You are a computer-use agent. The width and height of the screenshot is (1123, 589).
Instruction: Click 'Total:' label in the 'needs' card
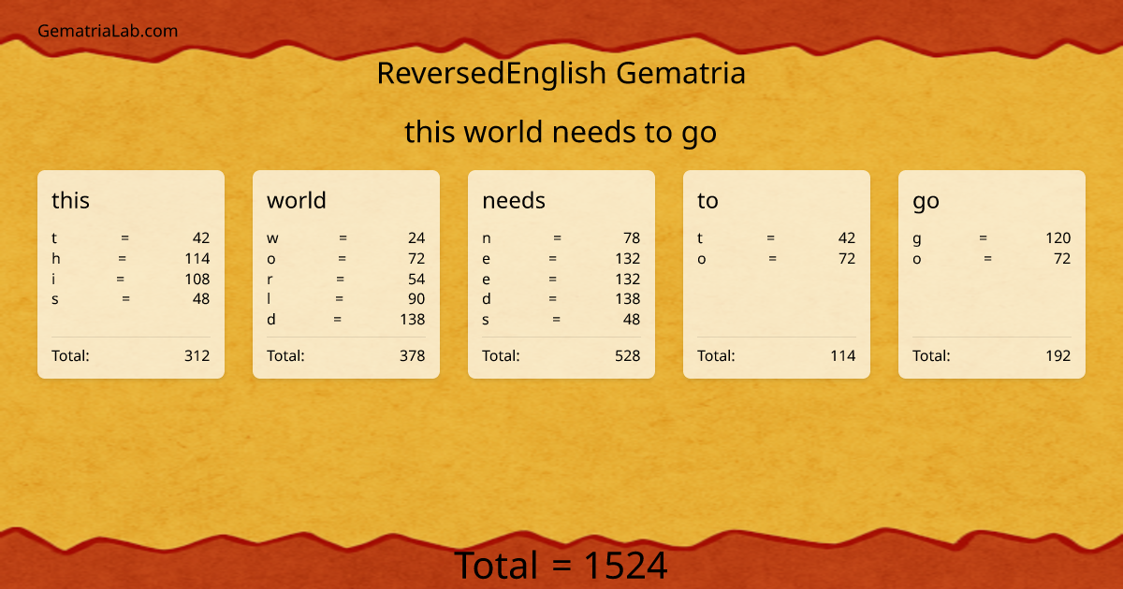point(501,355)
